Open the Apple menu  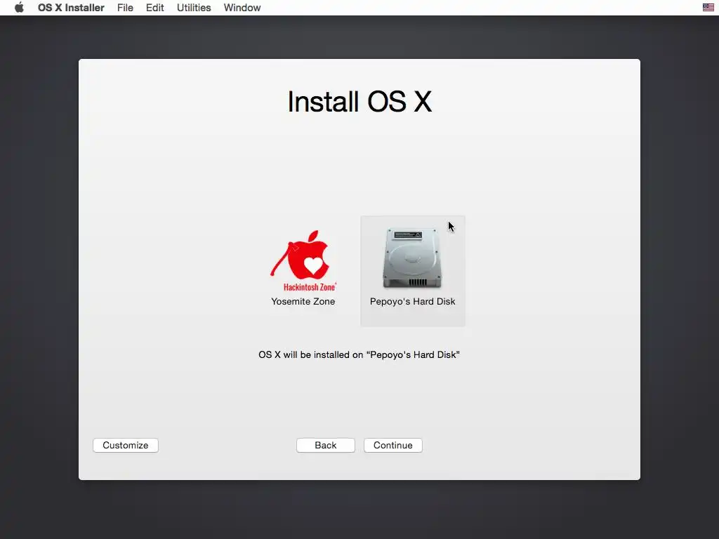19,7
